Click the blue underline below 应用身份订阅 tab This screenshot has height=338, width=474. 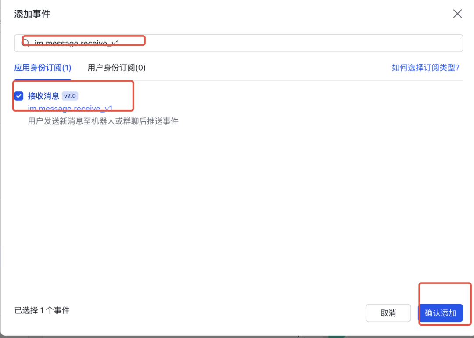coord(43,80)
